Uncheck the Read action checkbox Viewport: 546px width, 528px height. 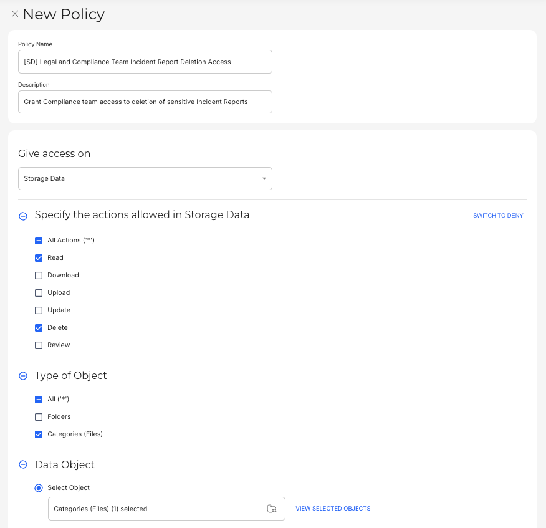click(x=39, y=257)
